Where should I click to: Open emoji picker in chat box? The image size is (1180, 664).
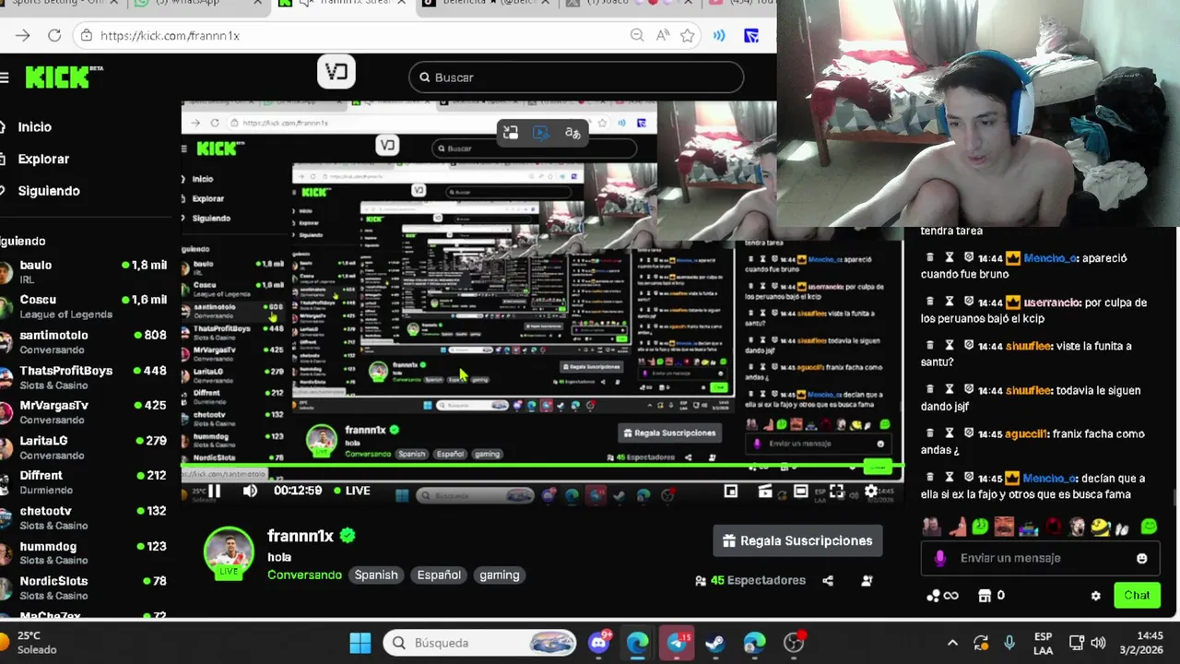click(1142, 558)
